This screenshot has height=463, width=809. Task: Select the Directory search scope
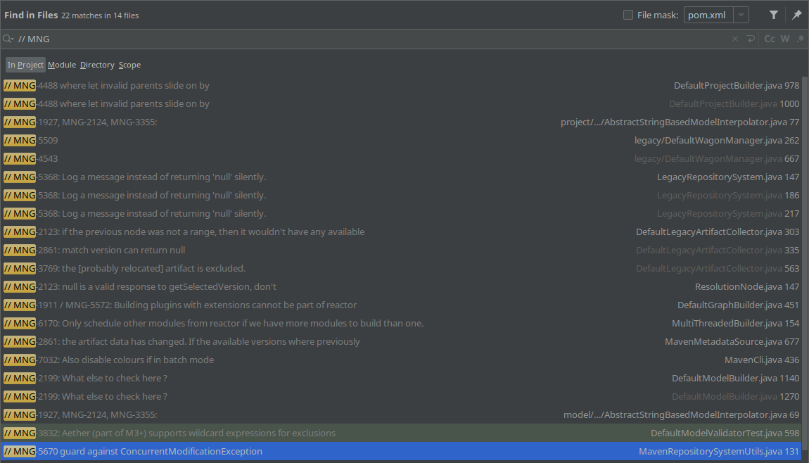point(97,64)
